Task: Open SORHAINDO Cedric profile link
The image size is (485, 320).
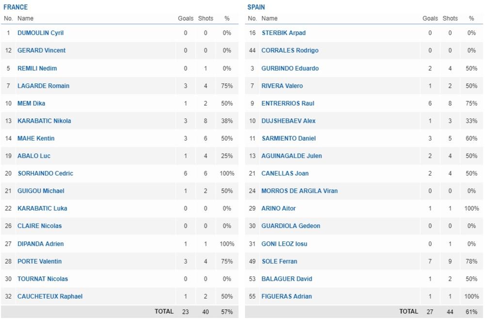Action: click(x=45, y=173)
